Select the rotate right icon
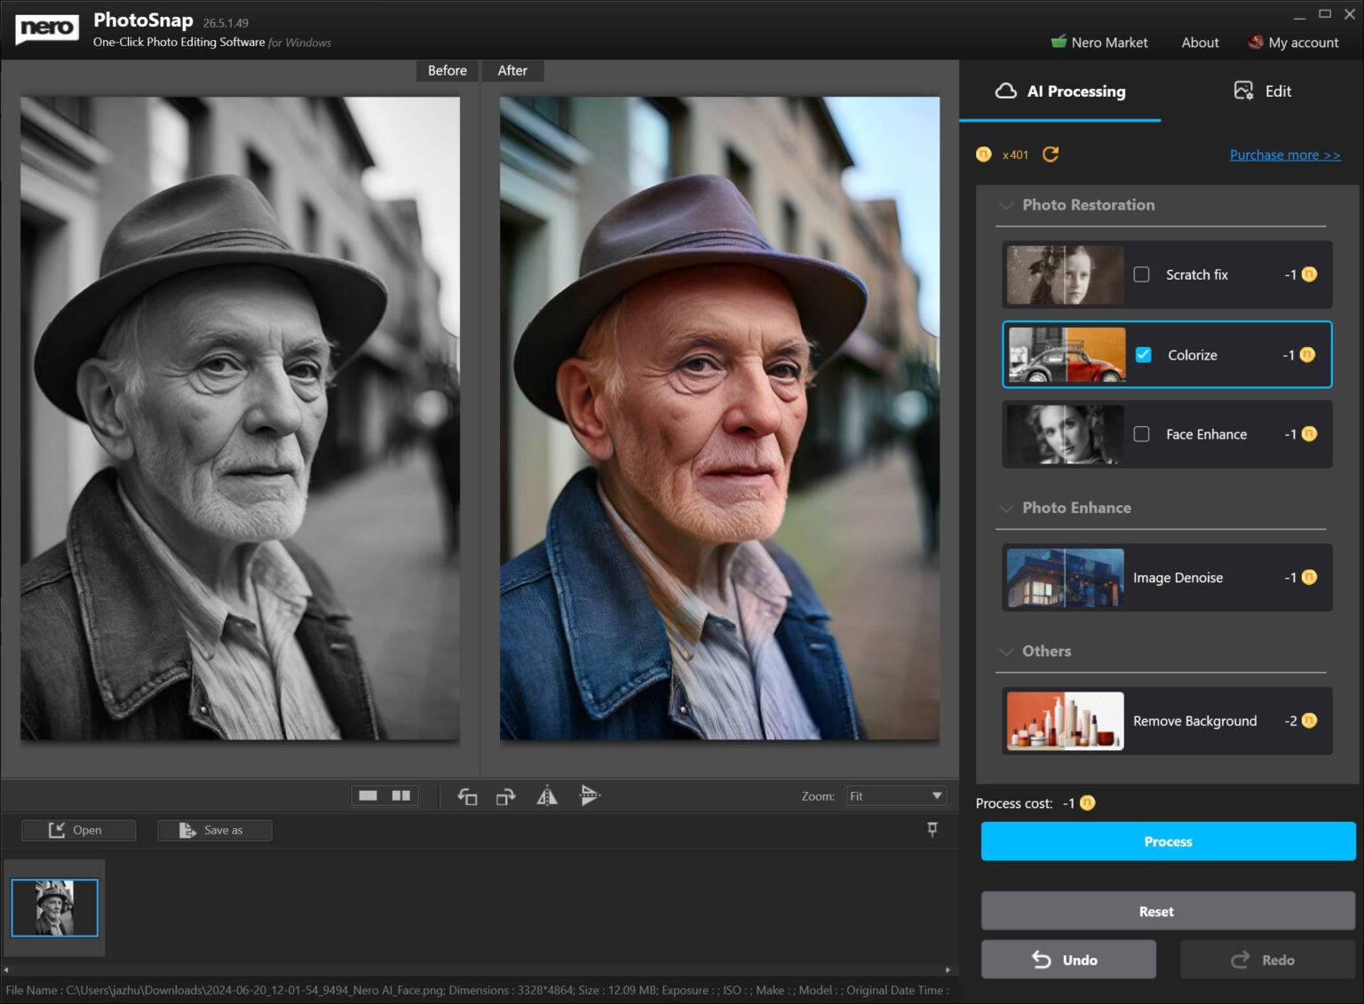This screenshot has width=1364, height=1004. coord(505,795)
